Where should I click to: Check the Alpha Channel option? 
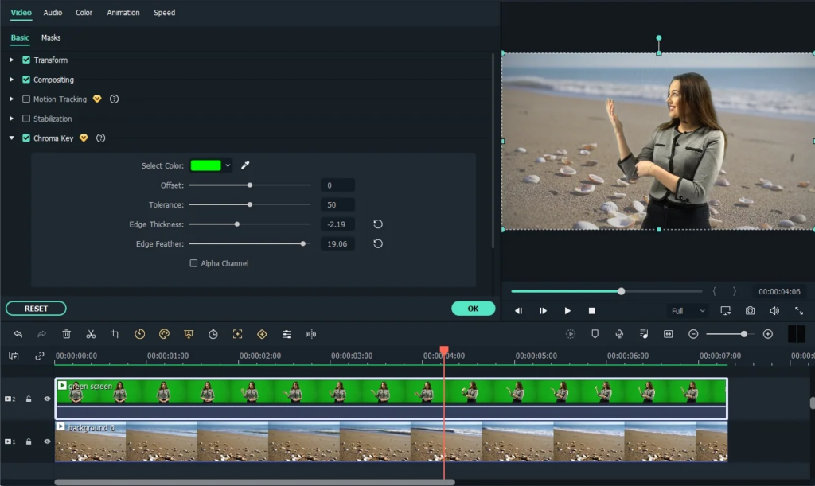click(193, 263)
